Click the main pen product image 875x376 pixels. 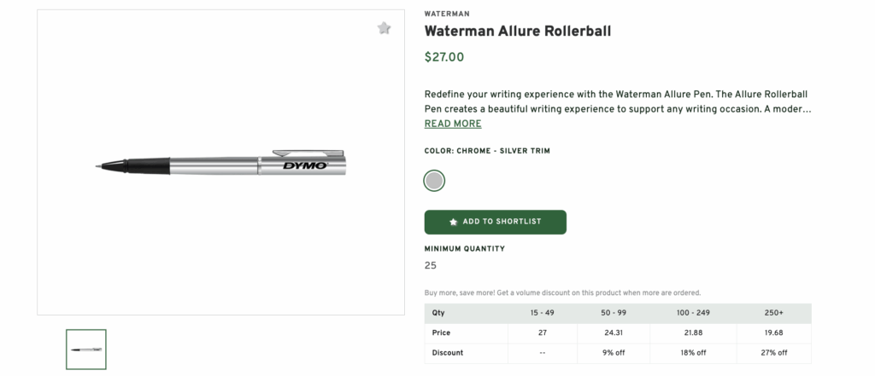click(x=220, y=162)
